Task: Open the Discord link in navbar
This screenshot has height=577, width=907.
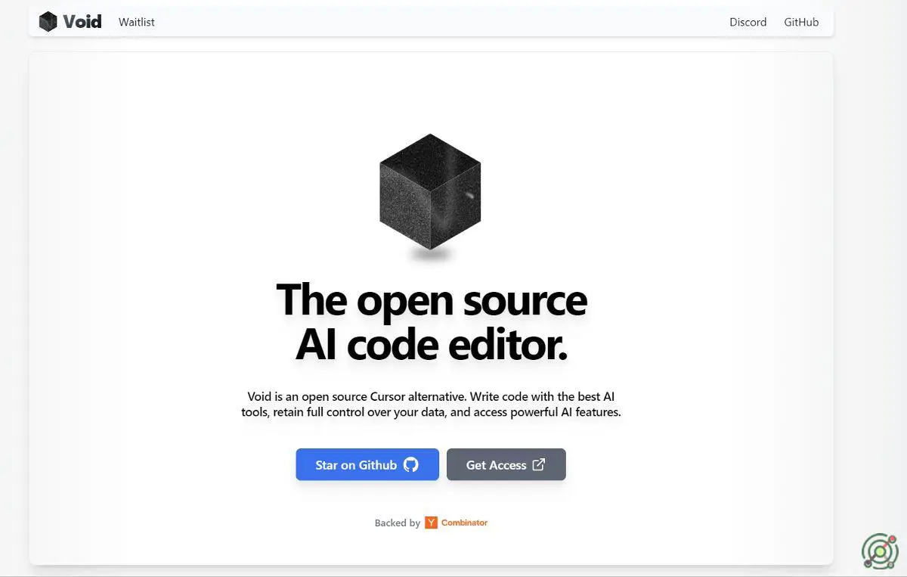Action: [748, 22]
